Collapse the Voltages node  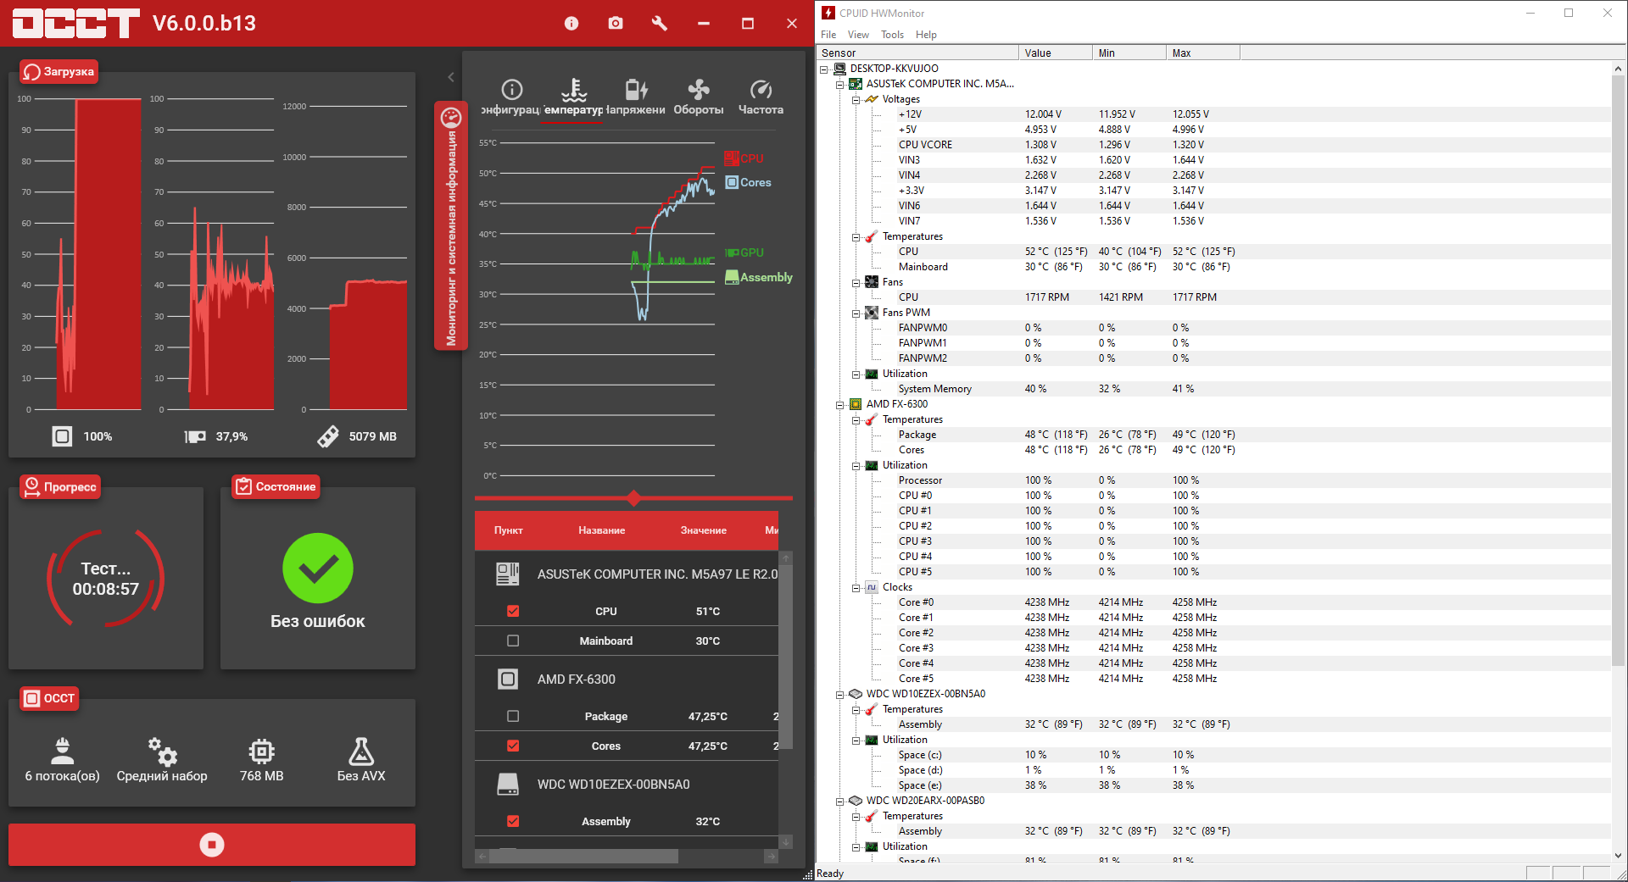click(856, 100)
